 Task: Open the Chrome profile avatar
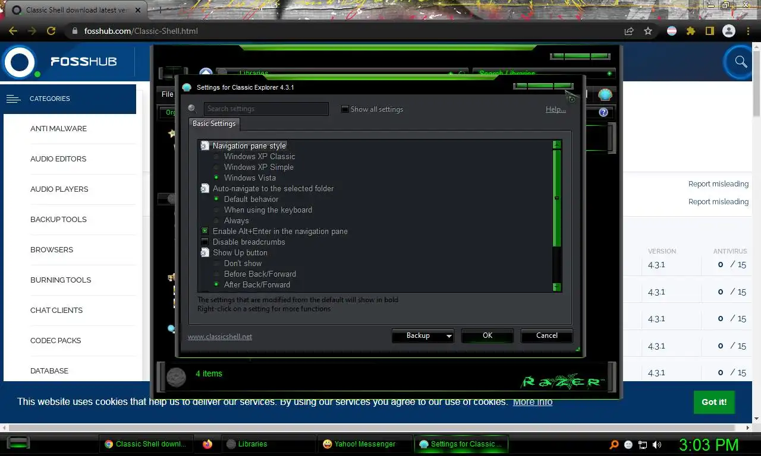(x=729, y=31)
